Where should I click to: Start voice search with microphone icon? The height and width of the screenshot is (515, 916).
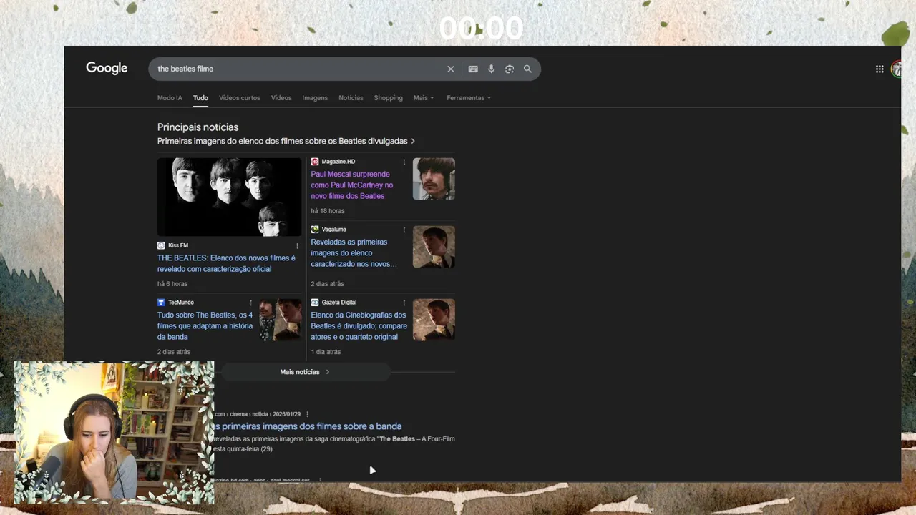(491, 69)
